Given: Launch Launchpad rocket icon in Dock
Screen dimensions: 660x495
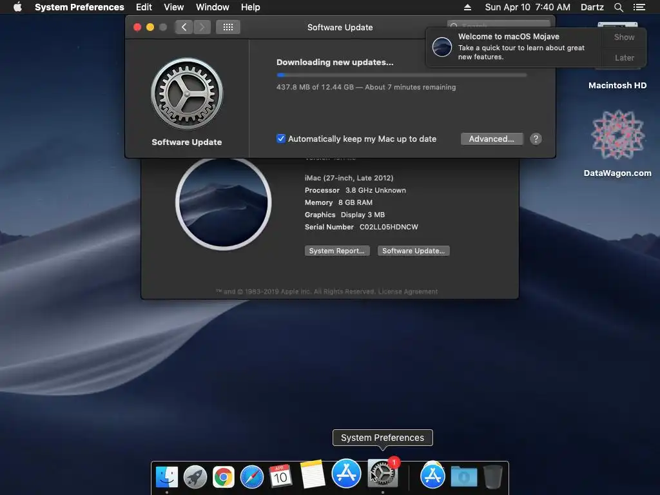Looking at the screenshot, I should click(x=195, y=476).
